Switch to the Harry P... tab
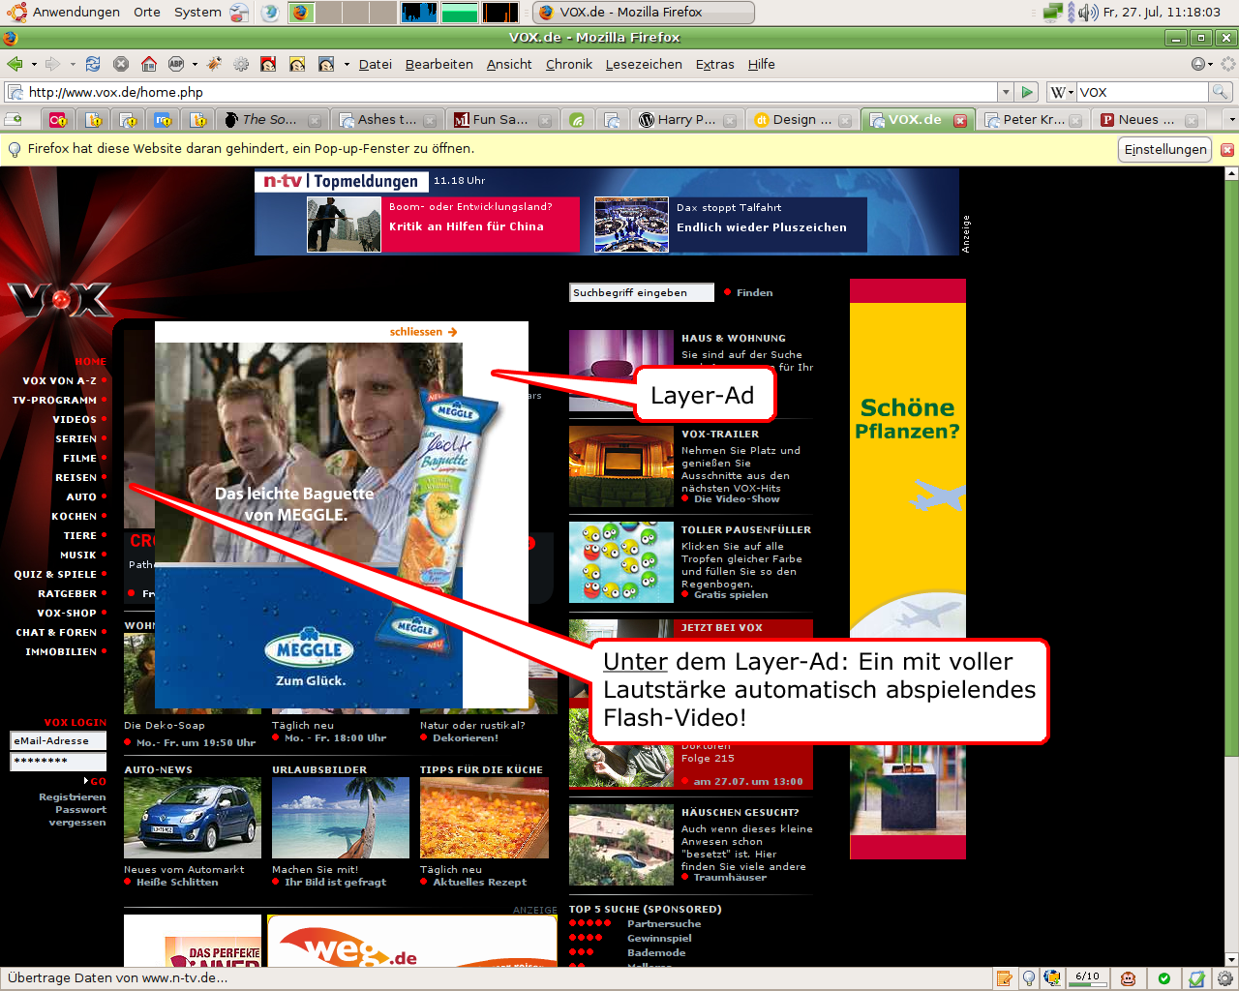The image size is (1239, 991). pos(686,120)
